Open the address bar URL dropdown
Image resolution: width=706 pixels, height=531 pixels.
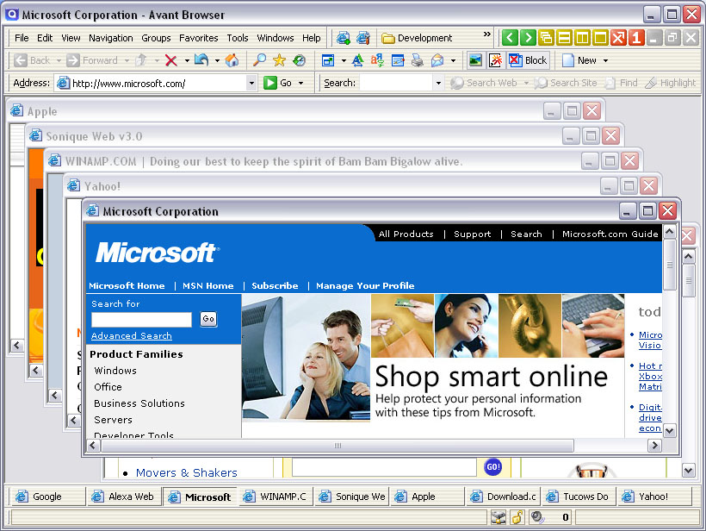tap(251, 83)
